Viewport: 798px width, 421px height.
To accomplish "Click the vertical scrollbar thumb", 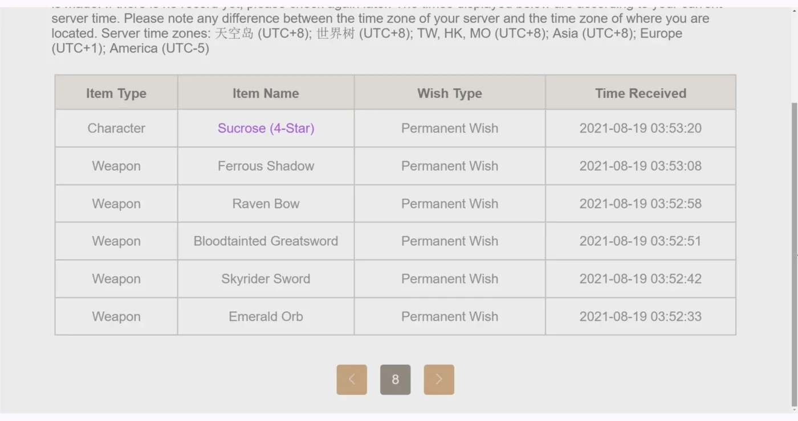I will click(x=794, y=255).
